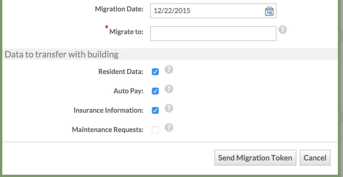Click the Auto Pay label text
Viewport: 343px width, 177px height.
pyautogui.click(x=128, y=91)
